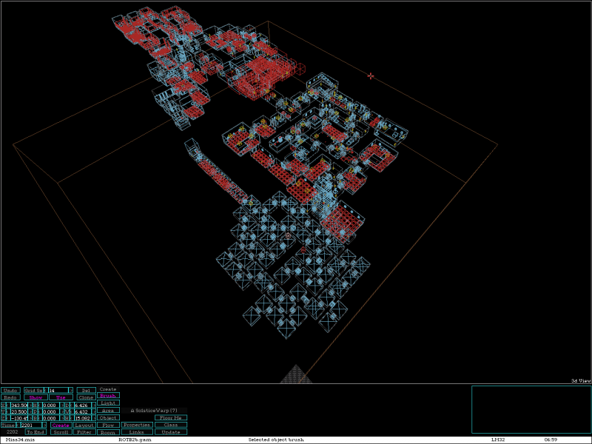Click the Undo button

coord(10,390)
